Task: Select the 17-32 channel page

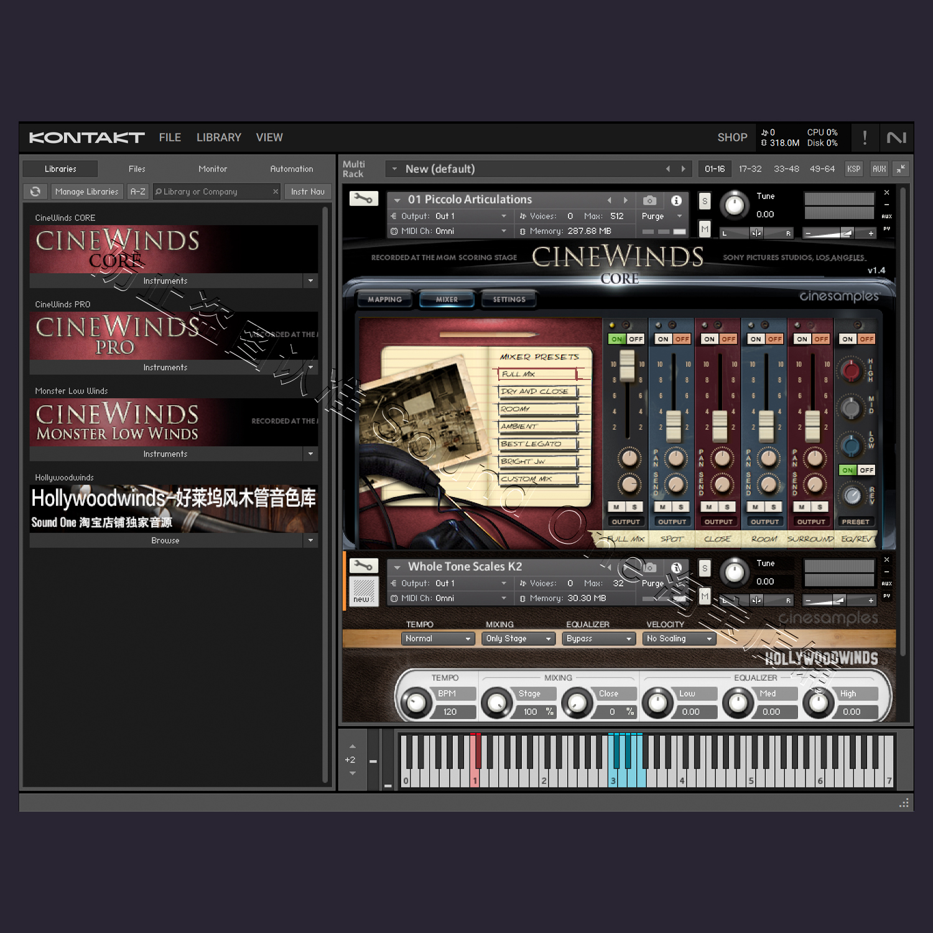Action: click(750, 169)
